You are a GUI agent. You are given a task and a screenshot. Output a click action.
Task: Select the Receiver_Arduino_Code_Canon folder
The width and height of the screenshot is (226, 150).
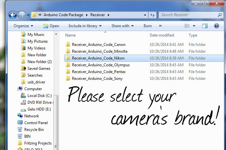[99, 45]
